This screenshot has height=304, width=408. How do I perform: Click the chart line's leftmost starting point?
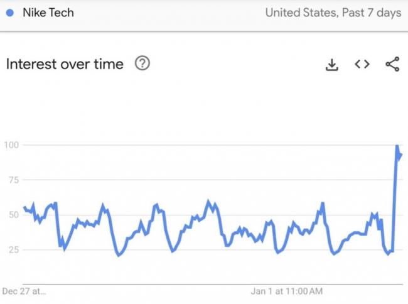24,207
